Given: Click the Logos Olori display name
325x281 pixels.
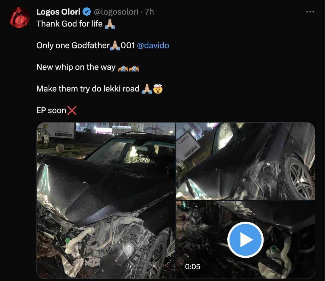Looking at the screenshot, I should 58,12.
